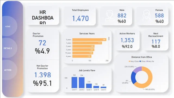Click the 940 (63.95%) data label

click(150, 89)
